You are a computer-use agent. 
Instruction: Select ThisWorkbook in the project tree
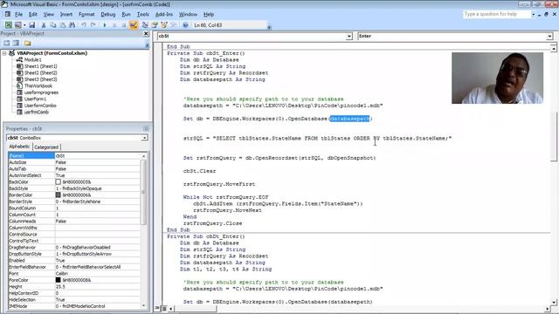point(38,85)
